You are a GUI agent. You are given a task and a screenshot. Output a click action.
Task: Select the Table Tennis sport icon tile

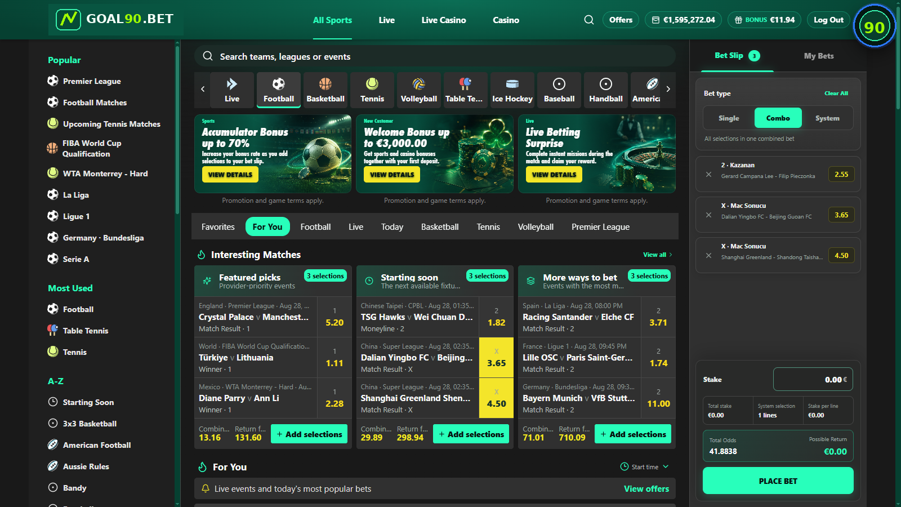[466, 90]
